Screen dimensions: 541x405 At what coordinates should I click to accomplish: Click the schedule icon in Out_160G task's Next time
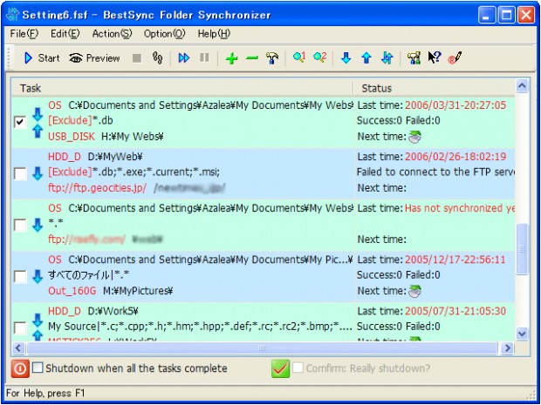414,292
